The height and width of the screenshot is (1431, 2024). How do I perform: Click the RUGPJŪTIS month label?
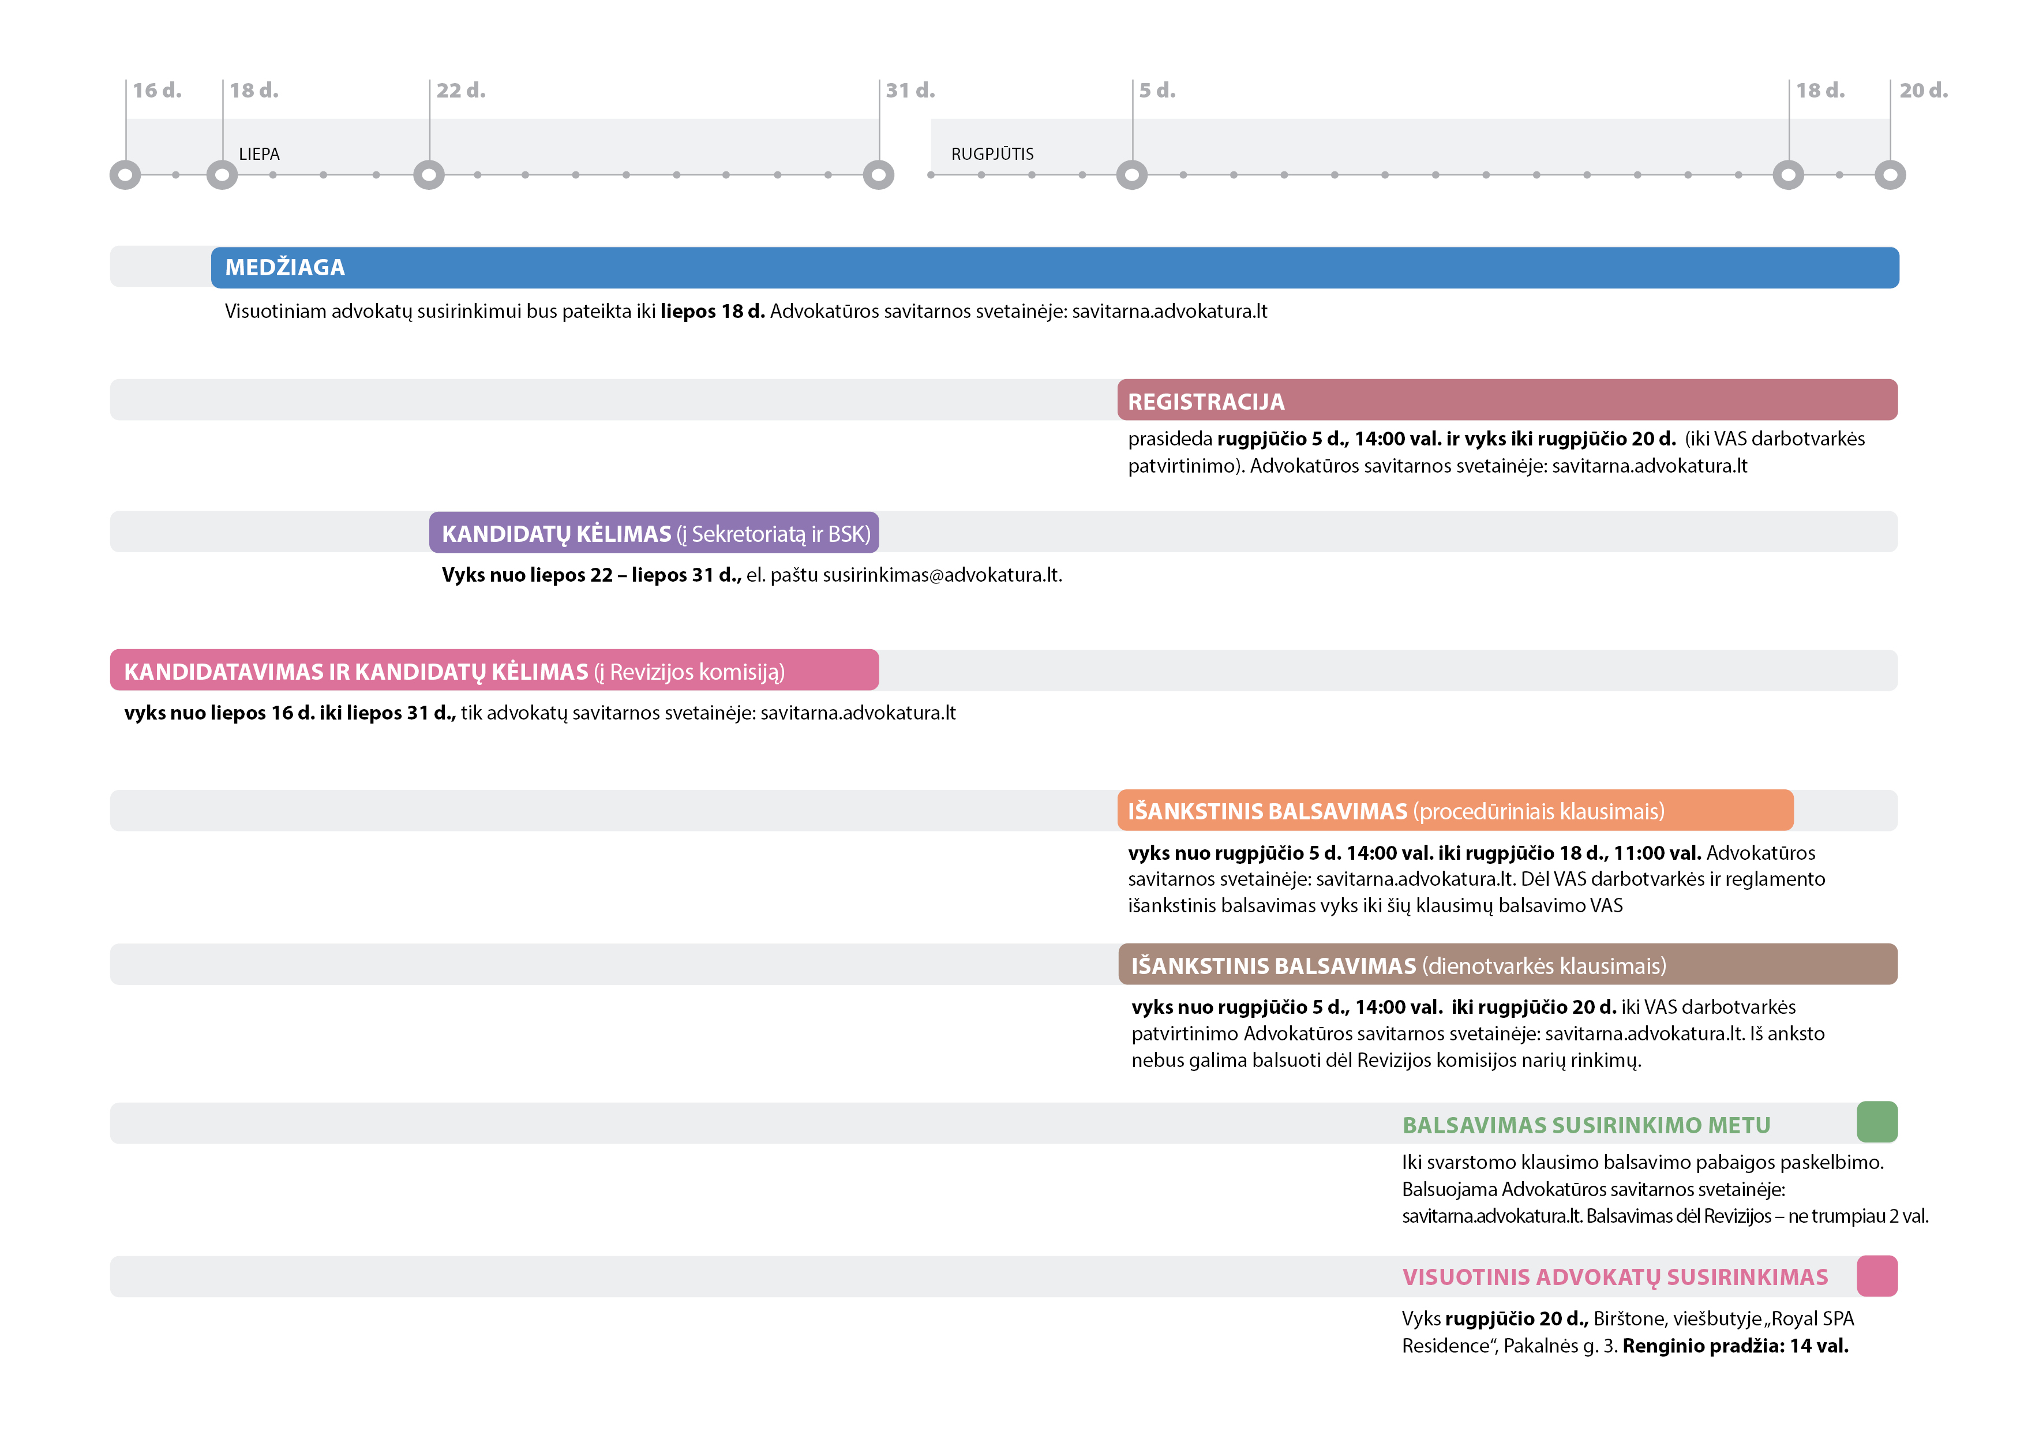coord(992,153)
